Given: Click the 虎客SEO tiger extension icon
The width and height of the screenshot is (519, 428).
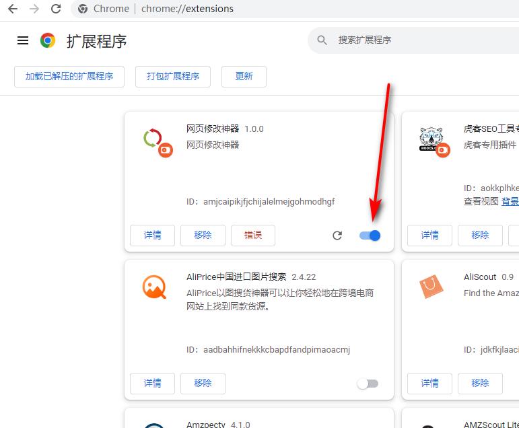Looking at the screenshot, I should coord(434,142).
